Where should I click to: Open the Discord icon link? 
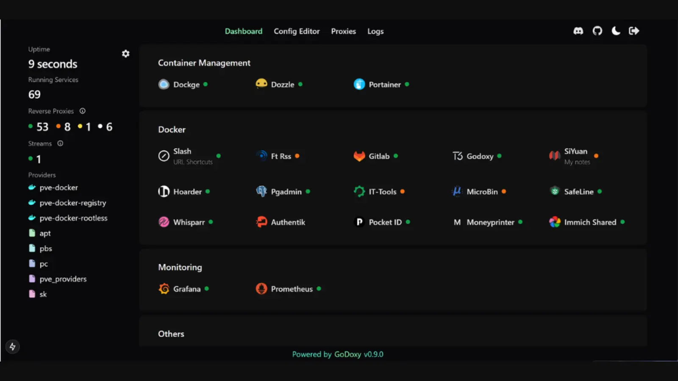[x=578, y=31]
